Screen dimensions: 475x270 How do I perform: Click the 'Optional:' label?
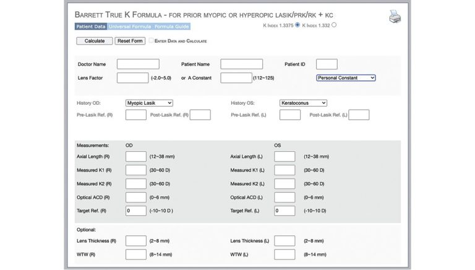86,230
